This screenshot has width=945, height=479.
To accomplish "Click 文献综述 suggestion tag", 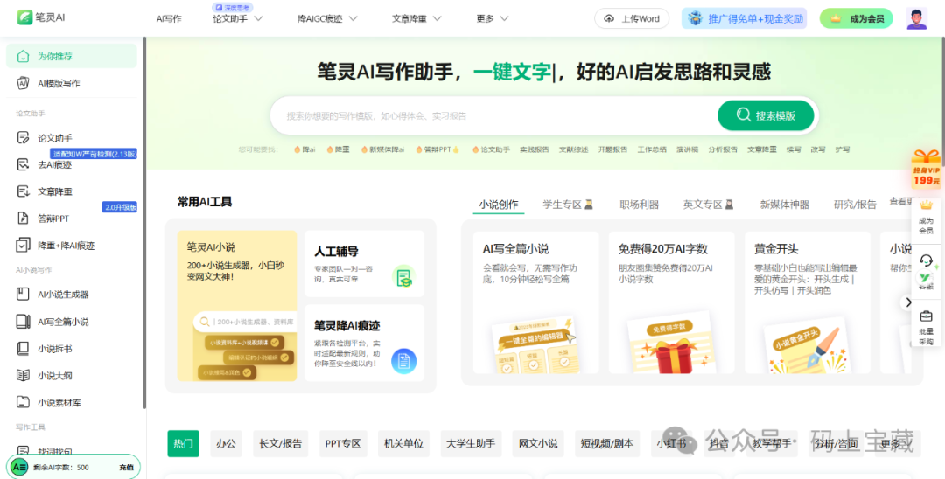I will pos(574,149).
